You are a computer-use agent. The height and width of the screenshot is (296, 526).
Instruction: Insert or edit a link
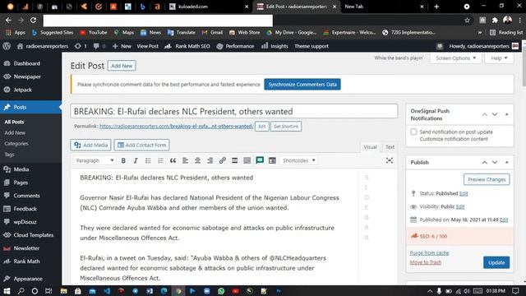click(223, 161)
